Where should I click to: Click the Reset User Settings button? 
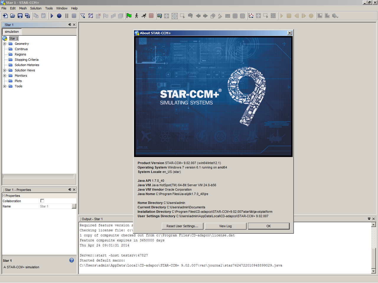182,226
